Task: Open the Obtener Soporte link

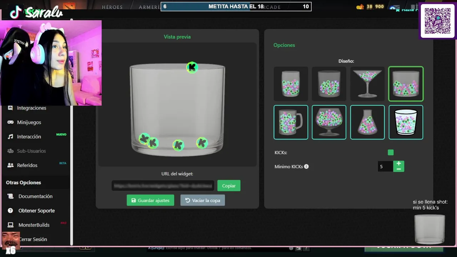Action: point(36,211)
